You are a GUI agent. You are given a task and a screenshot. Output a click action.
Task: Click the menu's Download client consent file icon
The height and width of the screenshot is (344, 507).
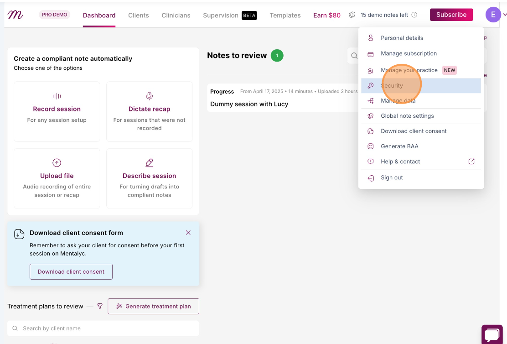pyautogui.click(x=371, y=131)
